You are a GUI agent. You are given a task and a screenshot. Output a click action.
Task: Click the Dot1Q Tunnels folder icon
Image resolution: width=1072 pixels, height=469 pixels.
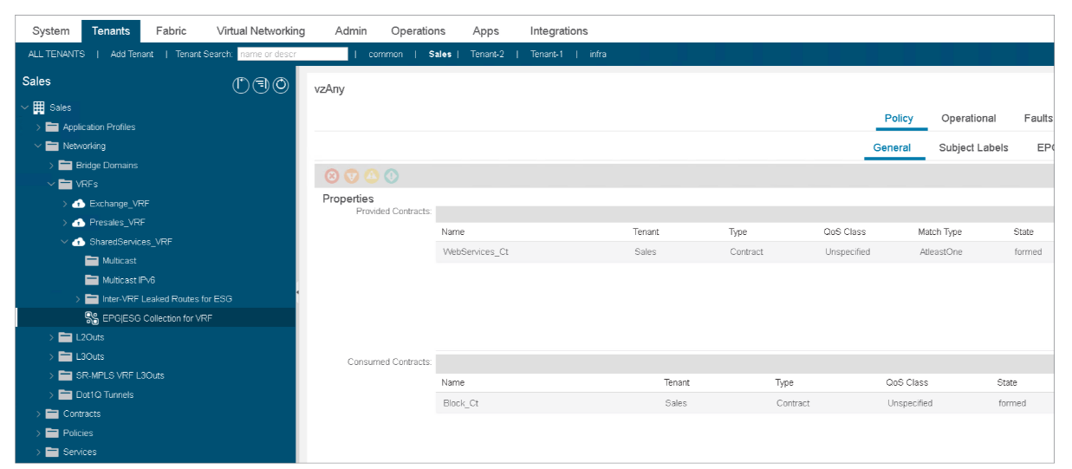coord(65,394)
